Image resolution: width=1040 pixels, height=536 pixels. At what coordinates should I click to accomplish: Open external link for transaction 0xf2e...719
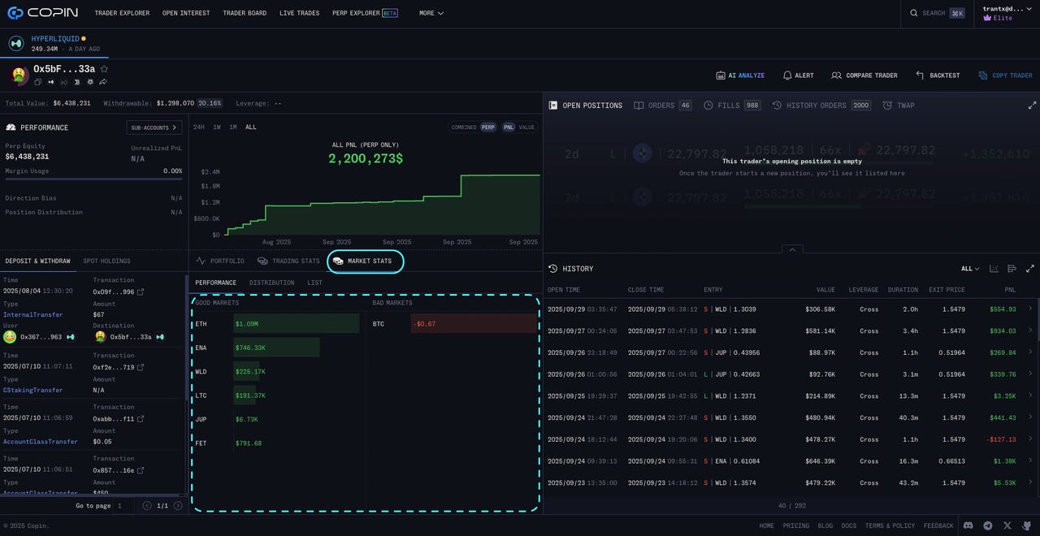(141, 367)
